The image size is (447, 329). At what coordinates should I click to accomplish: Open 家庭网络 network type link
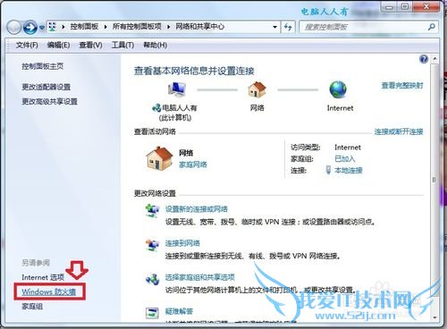(193, 164)
